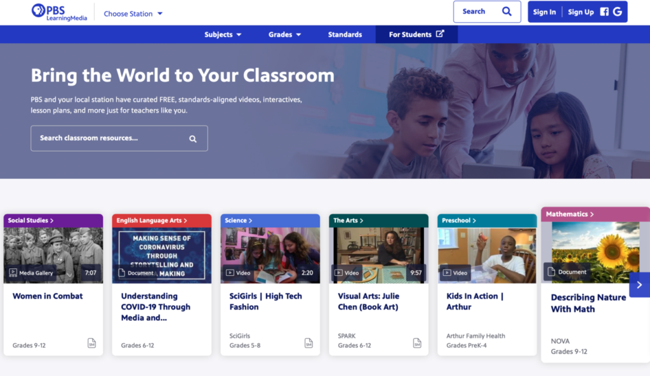Expand the Grades menu

click(284, 34)
